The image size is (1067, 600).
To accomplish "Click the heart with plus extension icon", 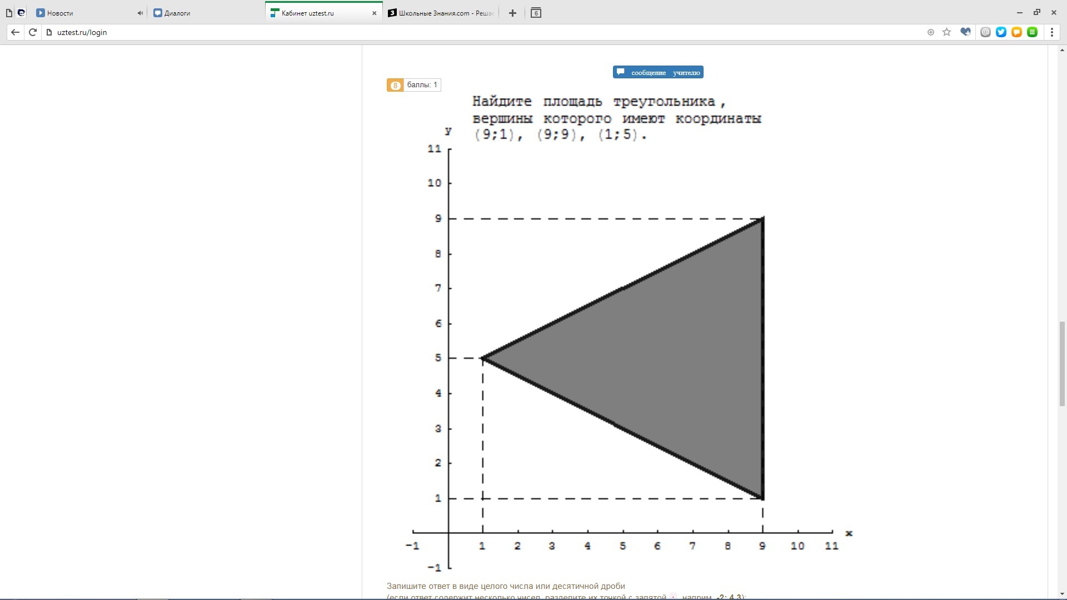I will pyautogui.click(x=965, y=32).
